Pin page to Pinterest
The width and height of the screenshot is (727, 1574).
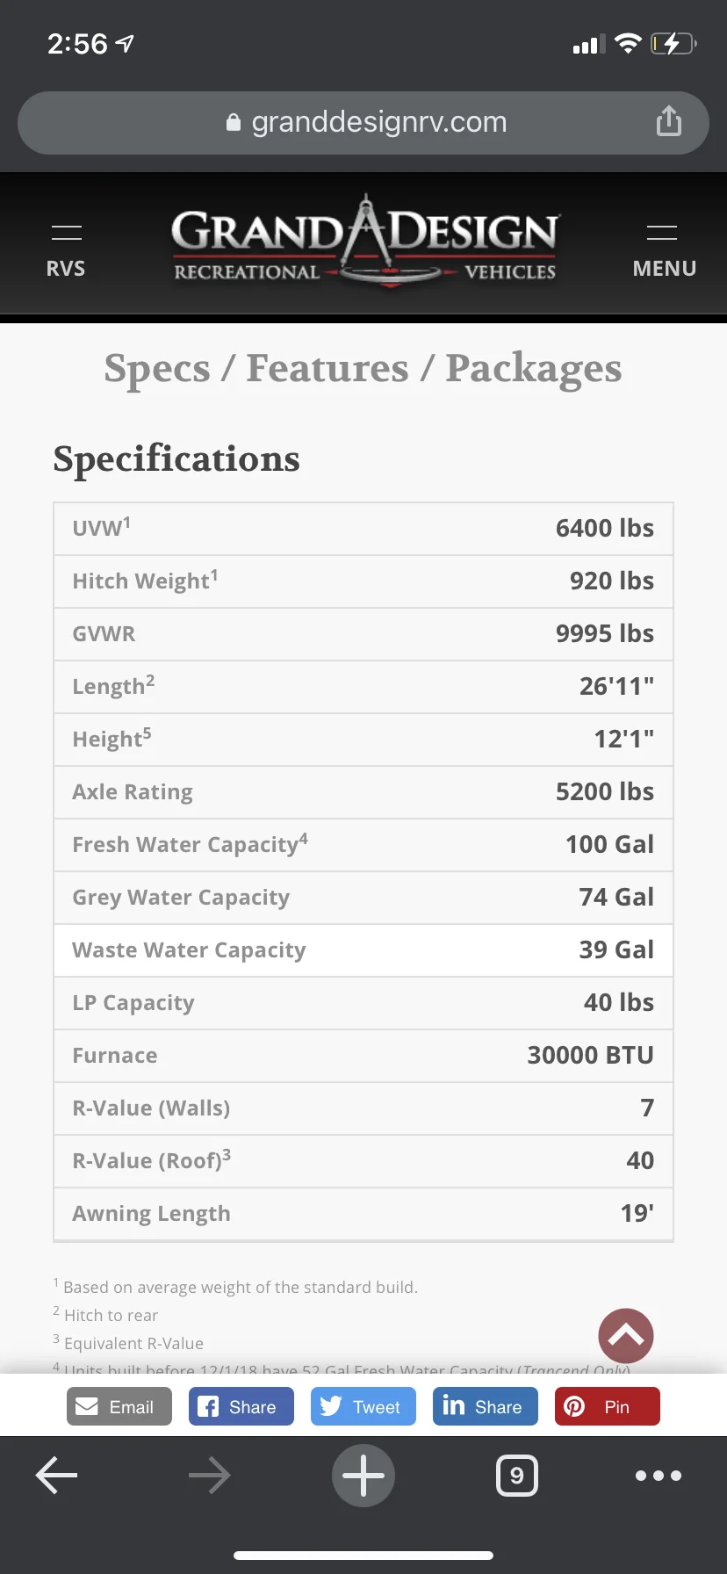click(608, 1406)
